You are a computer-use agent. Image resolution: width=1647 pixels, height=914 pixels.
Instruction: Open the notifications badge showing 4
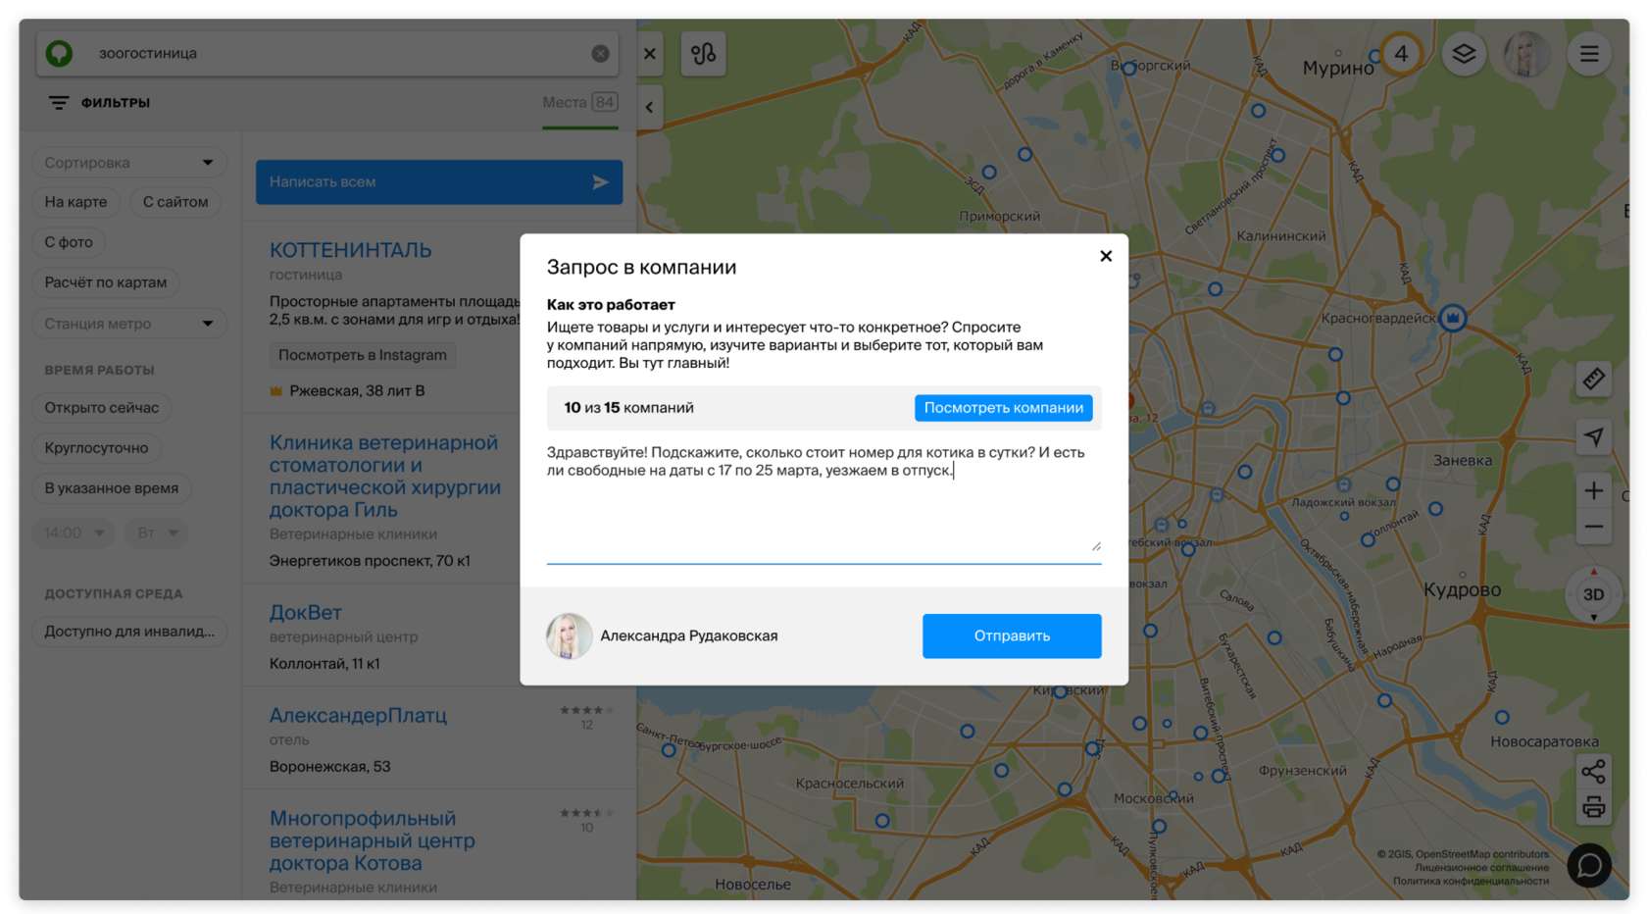coord(1402,54)
